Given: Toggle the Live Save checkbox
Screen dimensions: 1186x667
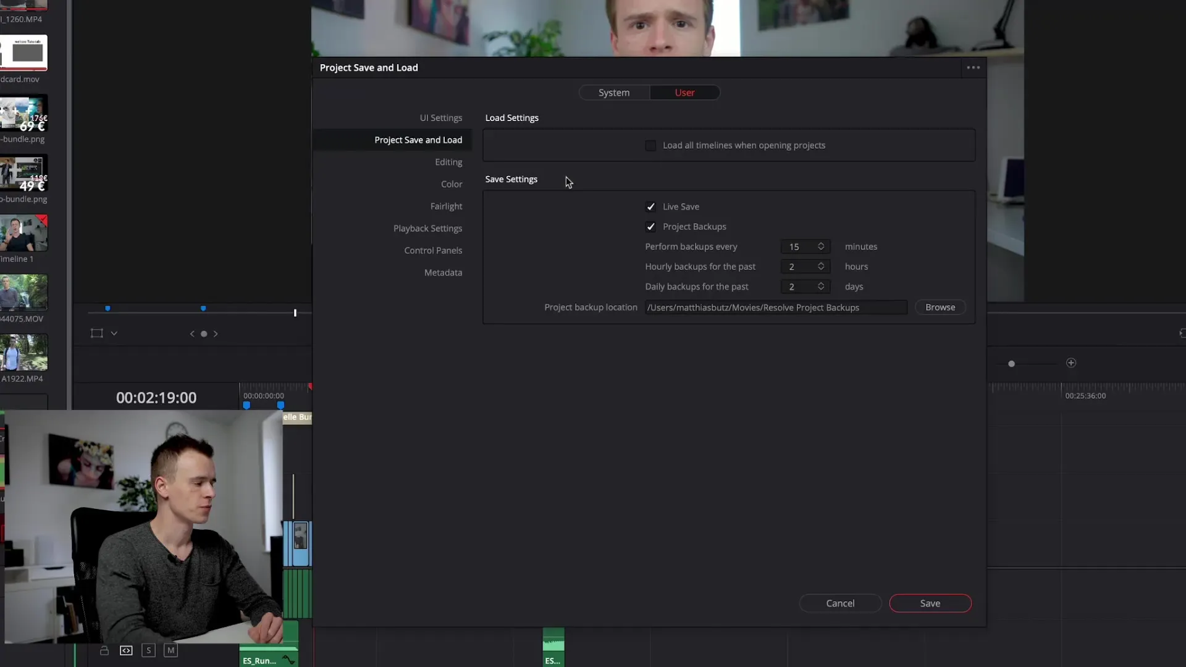Looking at the screenshot, I should (650, 207).
